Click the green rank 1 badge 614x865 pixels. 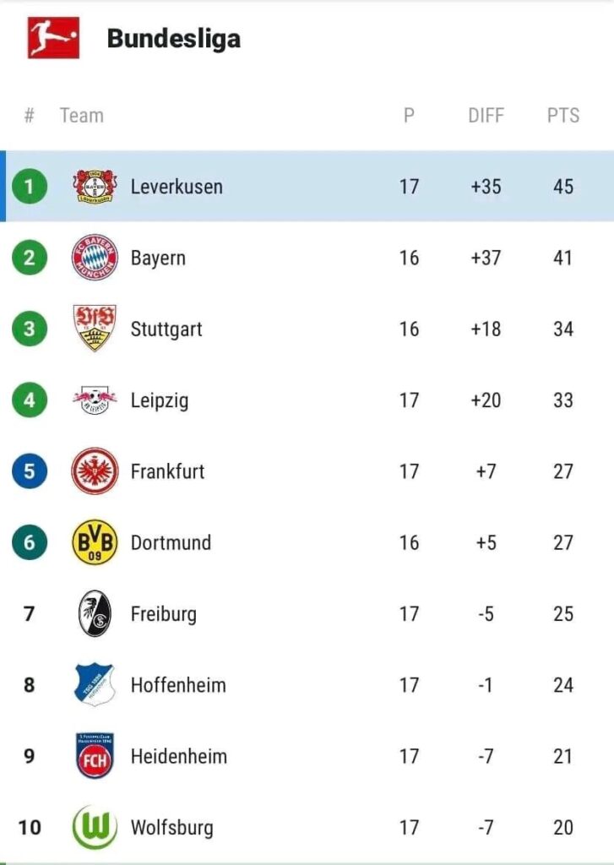click(30, 187)
